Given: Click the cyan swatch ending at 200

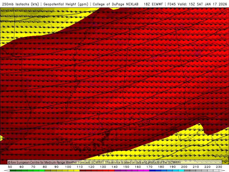Looking at the screenshot, I should 181,171.
